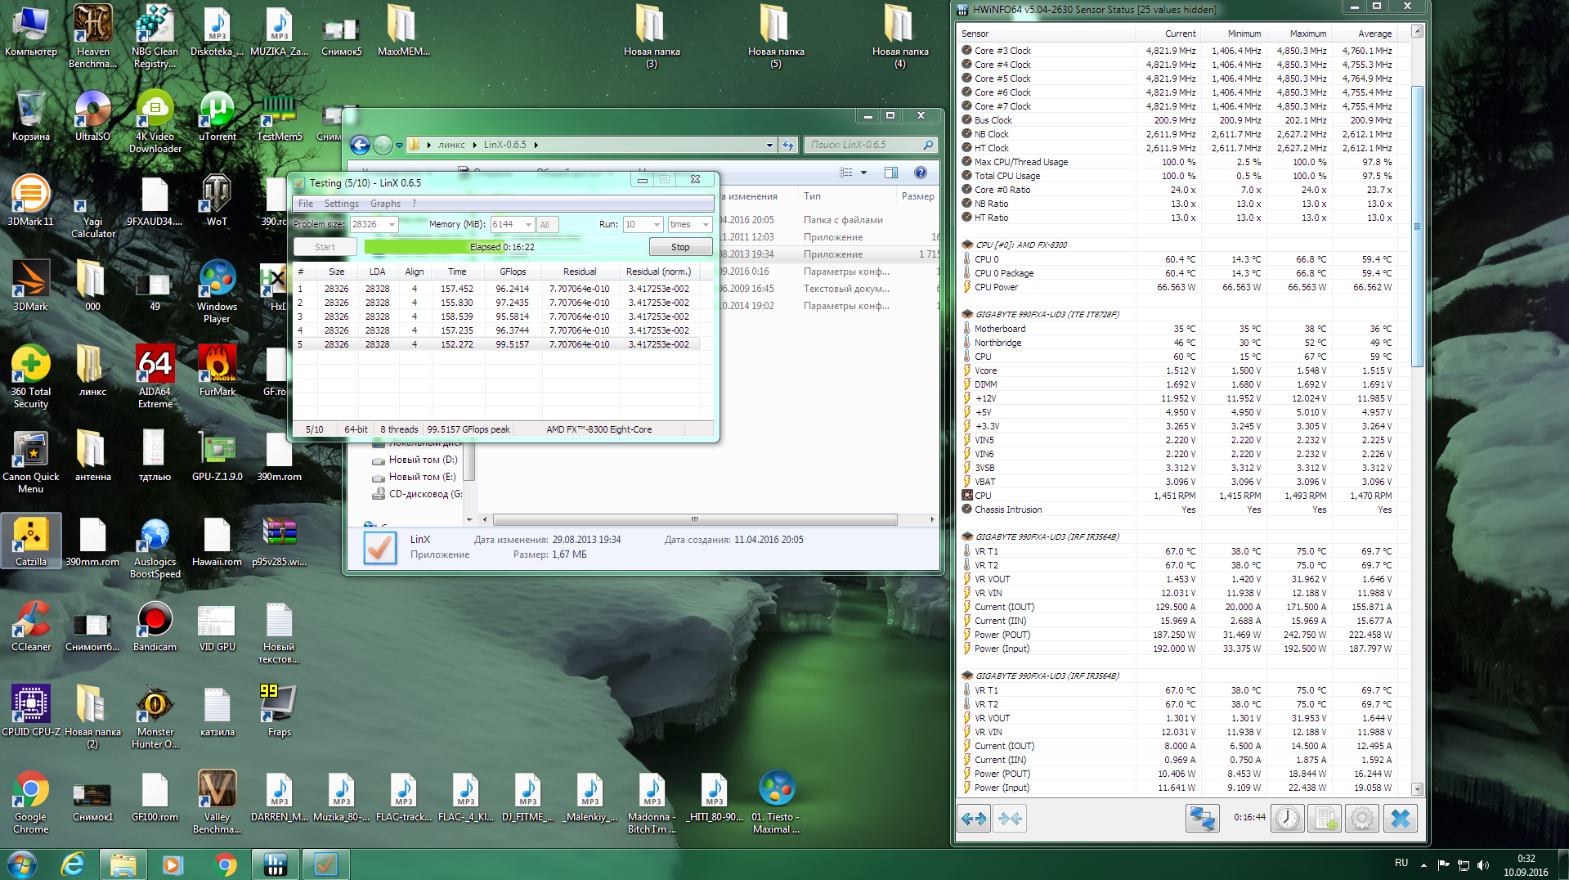Select the GPU-Z.1.9.0 desktop icon
Viewport: 1569px width, 880px height.
coord(217,456)
